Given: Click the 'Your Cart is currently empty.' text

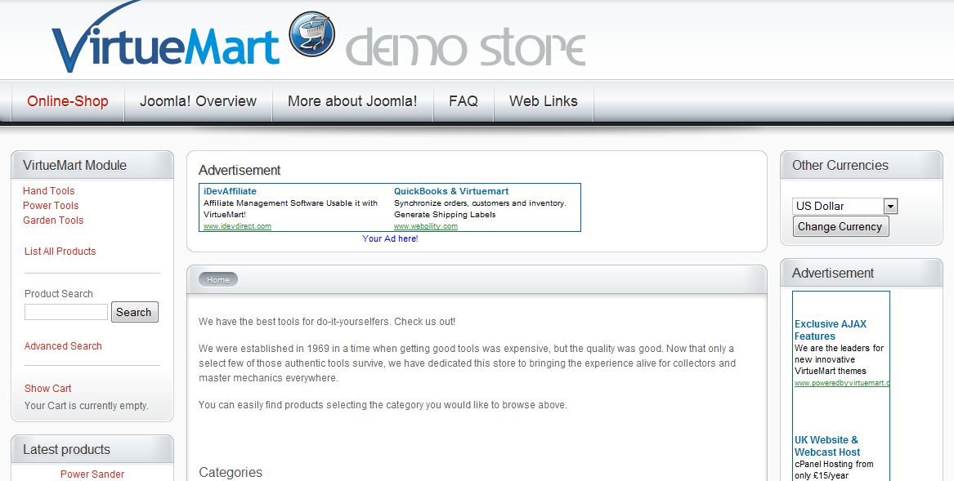Looking at the screenshot, I should point(87,406).
